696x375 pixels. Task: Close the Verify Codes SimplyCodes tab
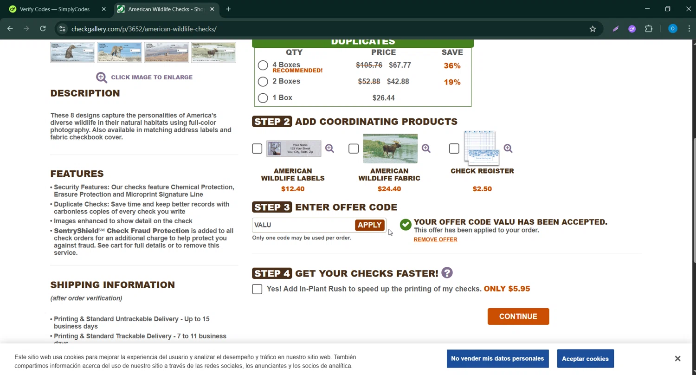[103, 9]
